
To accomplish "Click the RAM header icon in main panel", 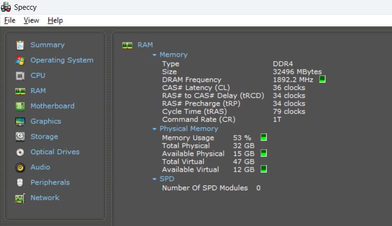I will pos(127,45).
